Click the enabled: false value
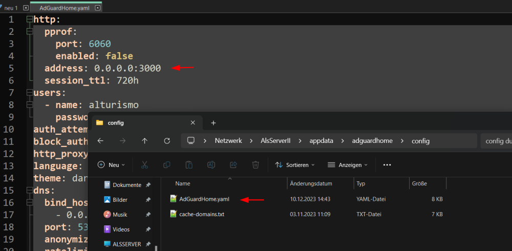Screen dimensions: 512x251 point(119,56)
